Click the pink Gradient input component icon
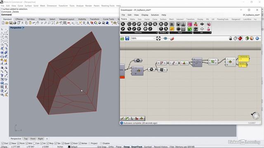 pyautogui.click(x=190, y=24)
